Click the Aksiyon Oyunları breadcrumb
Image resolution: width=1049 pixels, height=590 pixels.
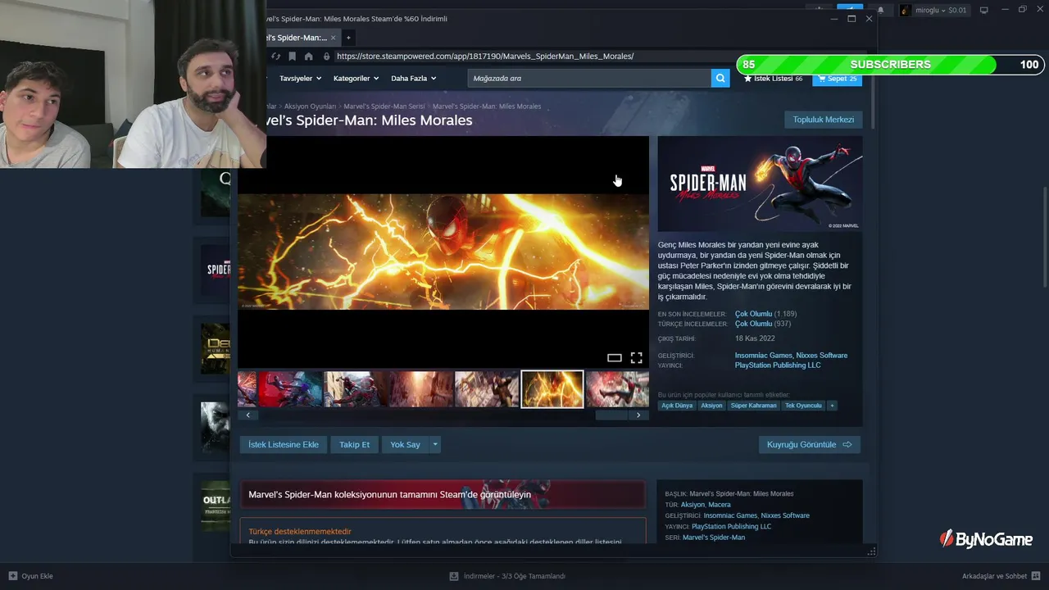coord(310,107)
